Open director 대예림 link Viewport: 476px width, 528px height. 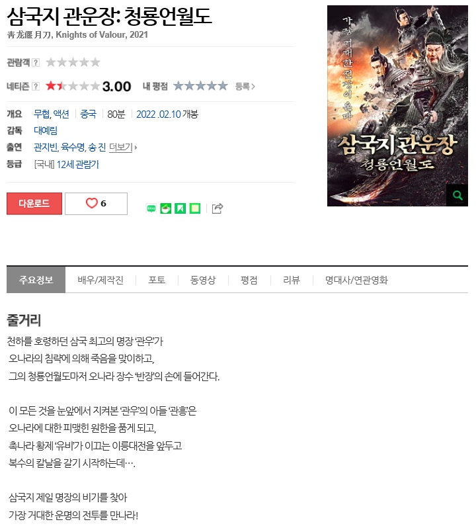point(46,130)
